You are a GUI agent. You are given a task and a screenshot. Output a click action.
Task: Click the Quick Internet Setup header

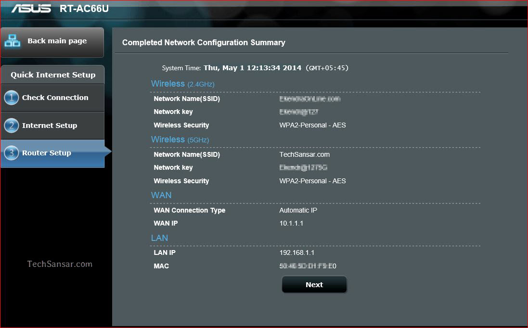(x=52, y=75)
